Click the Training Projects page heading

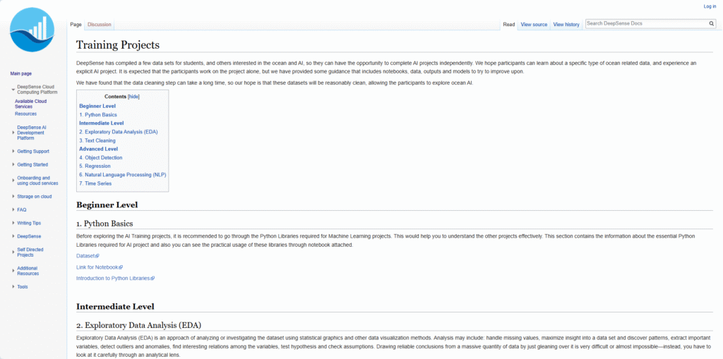[x=118, y=44]
